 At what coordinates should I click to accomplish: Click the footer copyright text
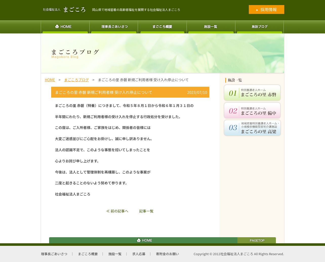point(239,254)
